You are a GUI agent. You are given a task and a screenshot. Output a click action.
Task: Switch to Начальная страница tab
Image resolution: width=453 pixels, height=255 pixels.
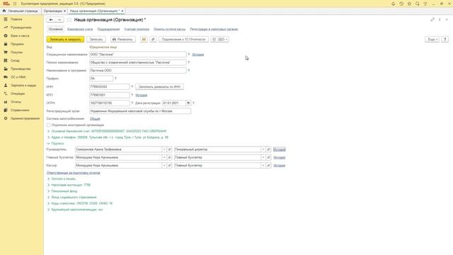[x=21, y=11]
